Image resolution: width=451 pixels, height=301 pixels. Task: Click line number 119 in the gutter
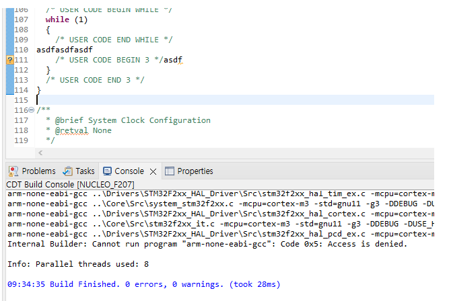[x=22, y=140]
